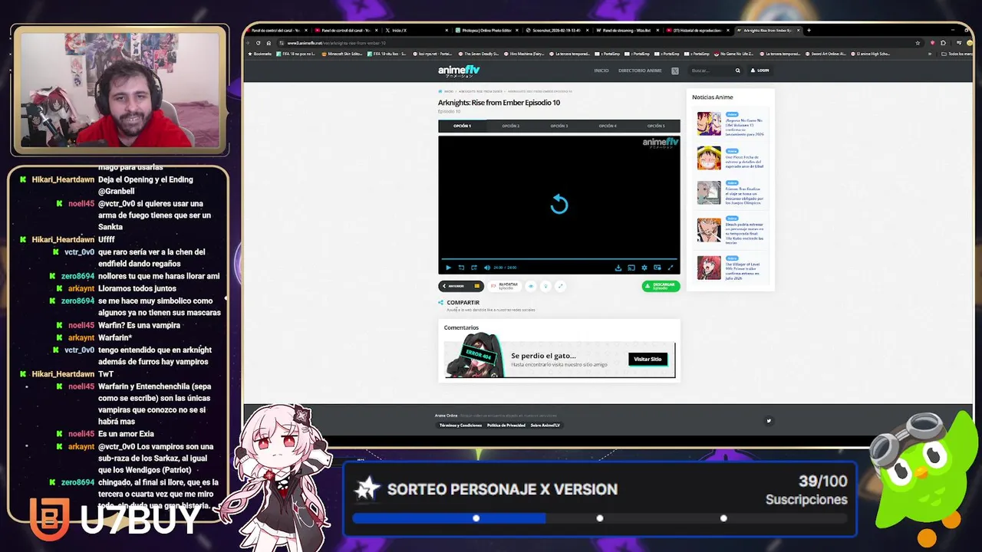Click the play button in the player controls
The image size is (982, 552).
(448, 268)
